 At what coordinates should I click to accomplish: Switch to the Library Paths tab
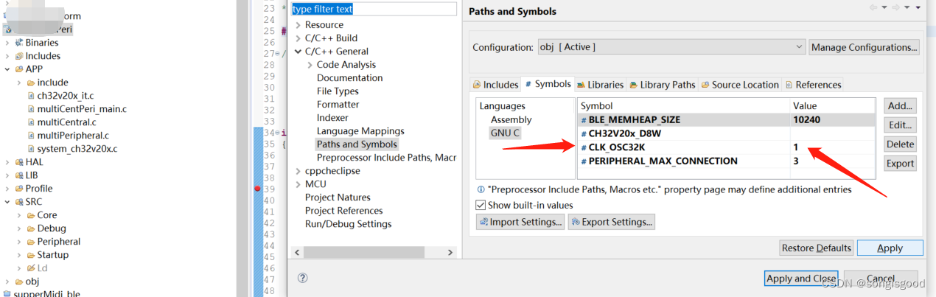[x=662, y=85]
